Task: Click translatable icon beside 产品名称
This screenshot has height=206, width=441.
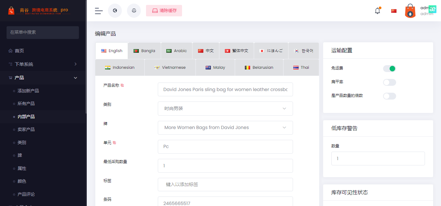Action: (x=122, y=85)
